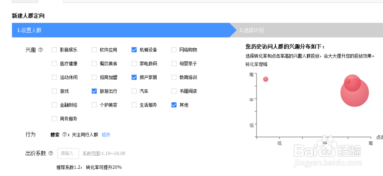The height and width of the screenshot is (176, 383).
Task: Click the 新建人群定向 heading
Action: pos(28,16)
